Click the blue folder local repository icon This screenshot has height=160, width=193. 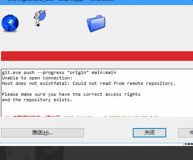96,23
